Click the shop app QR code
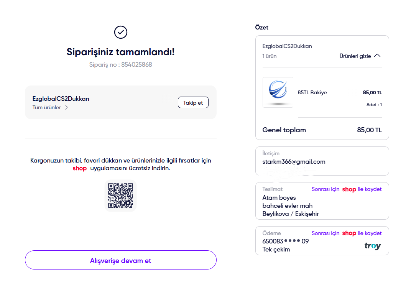406x281 pixels. (121, 196)
